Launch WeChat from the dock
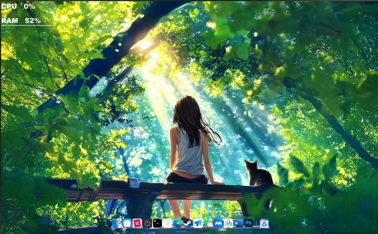This screenshot has height=234, width=378. point(208,224)
